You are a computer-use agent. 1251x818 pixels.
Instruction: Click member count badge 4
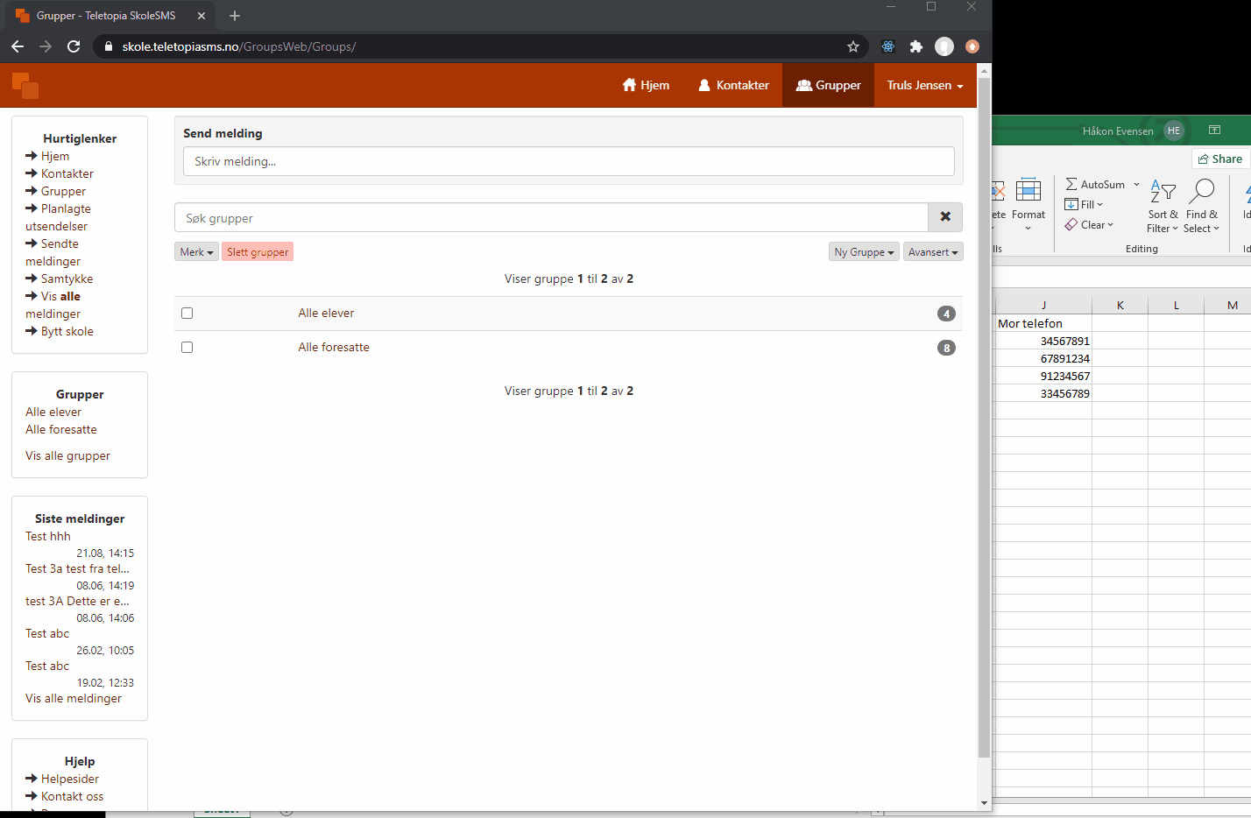click(946, 314)
